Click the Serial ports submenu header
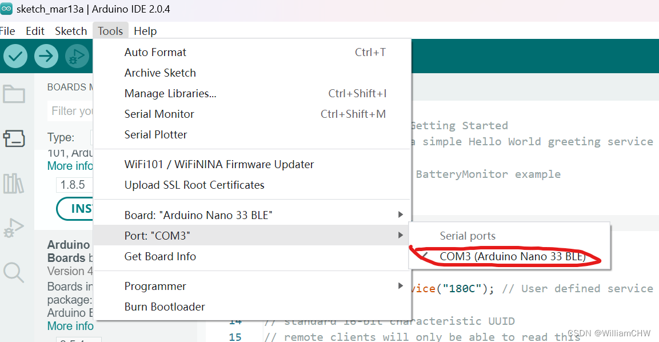 (468, 236)
